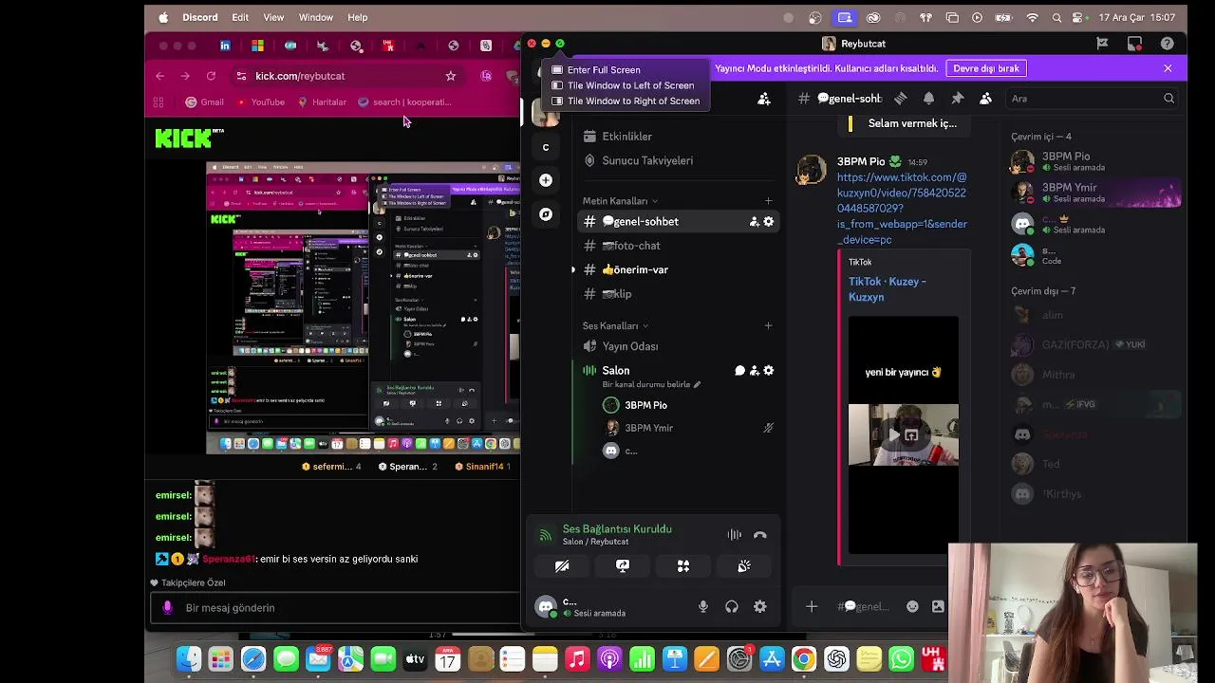Open chat of Salon voice channel

(x=739, y=371)
